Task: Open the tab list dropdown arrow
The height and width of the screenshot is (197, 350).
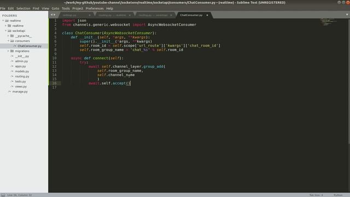Action: tap(347, 15)
